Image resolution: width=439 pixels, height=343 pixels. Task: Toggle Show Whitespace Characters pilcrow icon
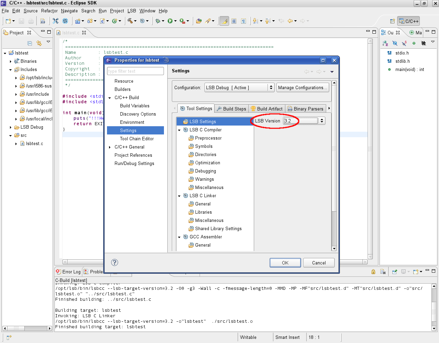point(244,21)
